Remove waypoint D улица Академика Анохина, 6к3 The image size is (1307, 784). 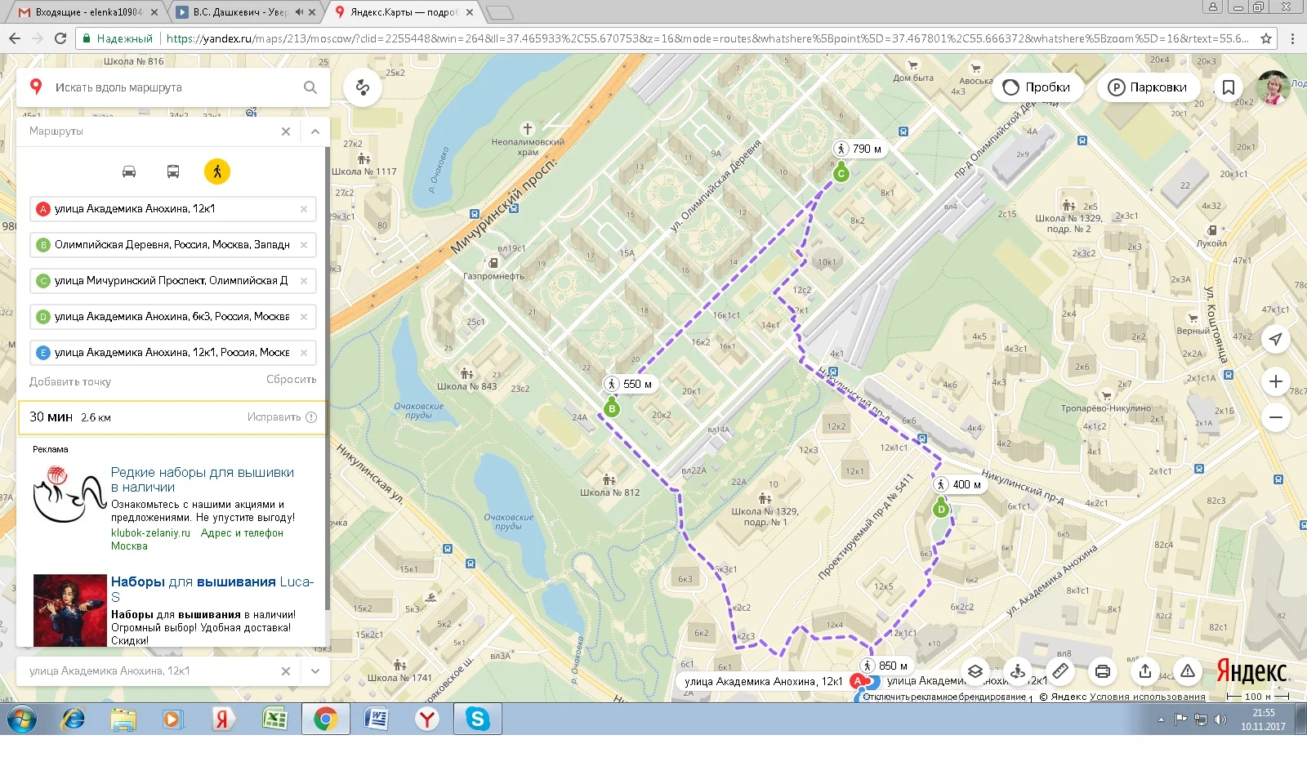pyautogui.click(x=304, y=317)
